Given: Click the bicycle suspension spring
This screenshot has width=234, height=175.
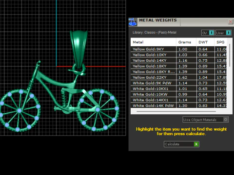Looking at the screenshot, I should (x=64, y=98).
